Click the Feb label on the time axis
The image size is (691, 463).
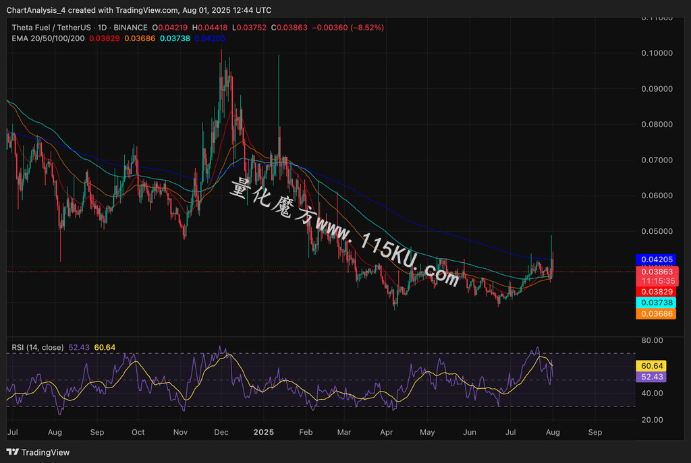click(x=306, y=432)
